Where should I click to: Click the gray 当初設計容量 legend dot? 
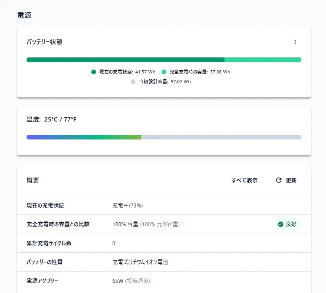click(x=133, y=82)
